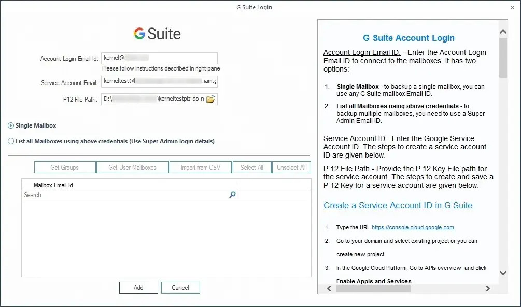Click the G Suite Account Login heading

coord(409,38)
